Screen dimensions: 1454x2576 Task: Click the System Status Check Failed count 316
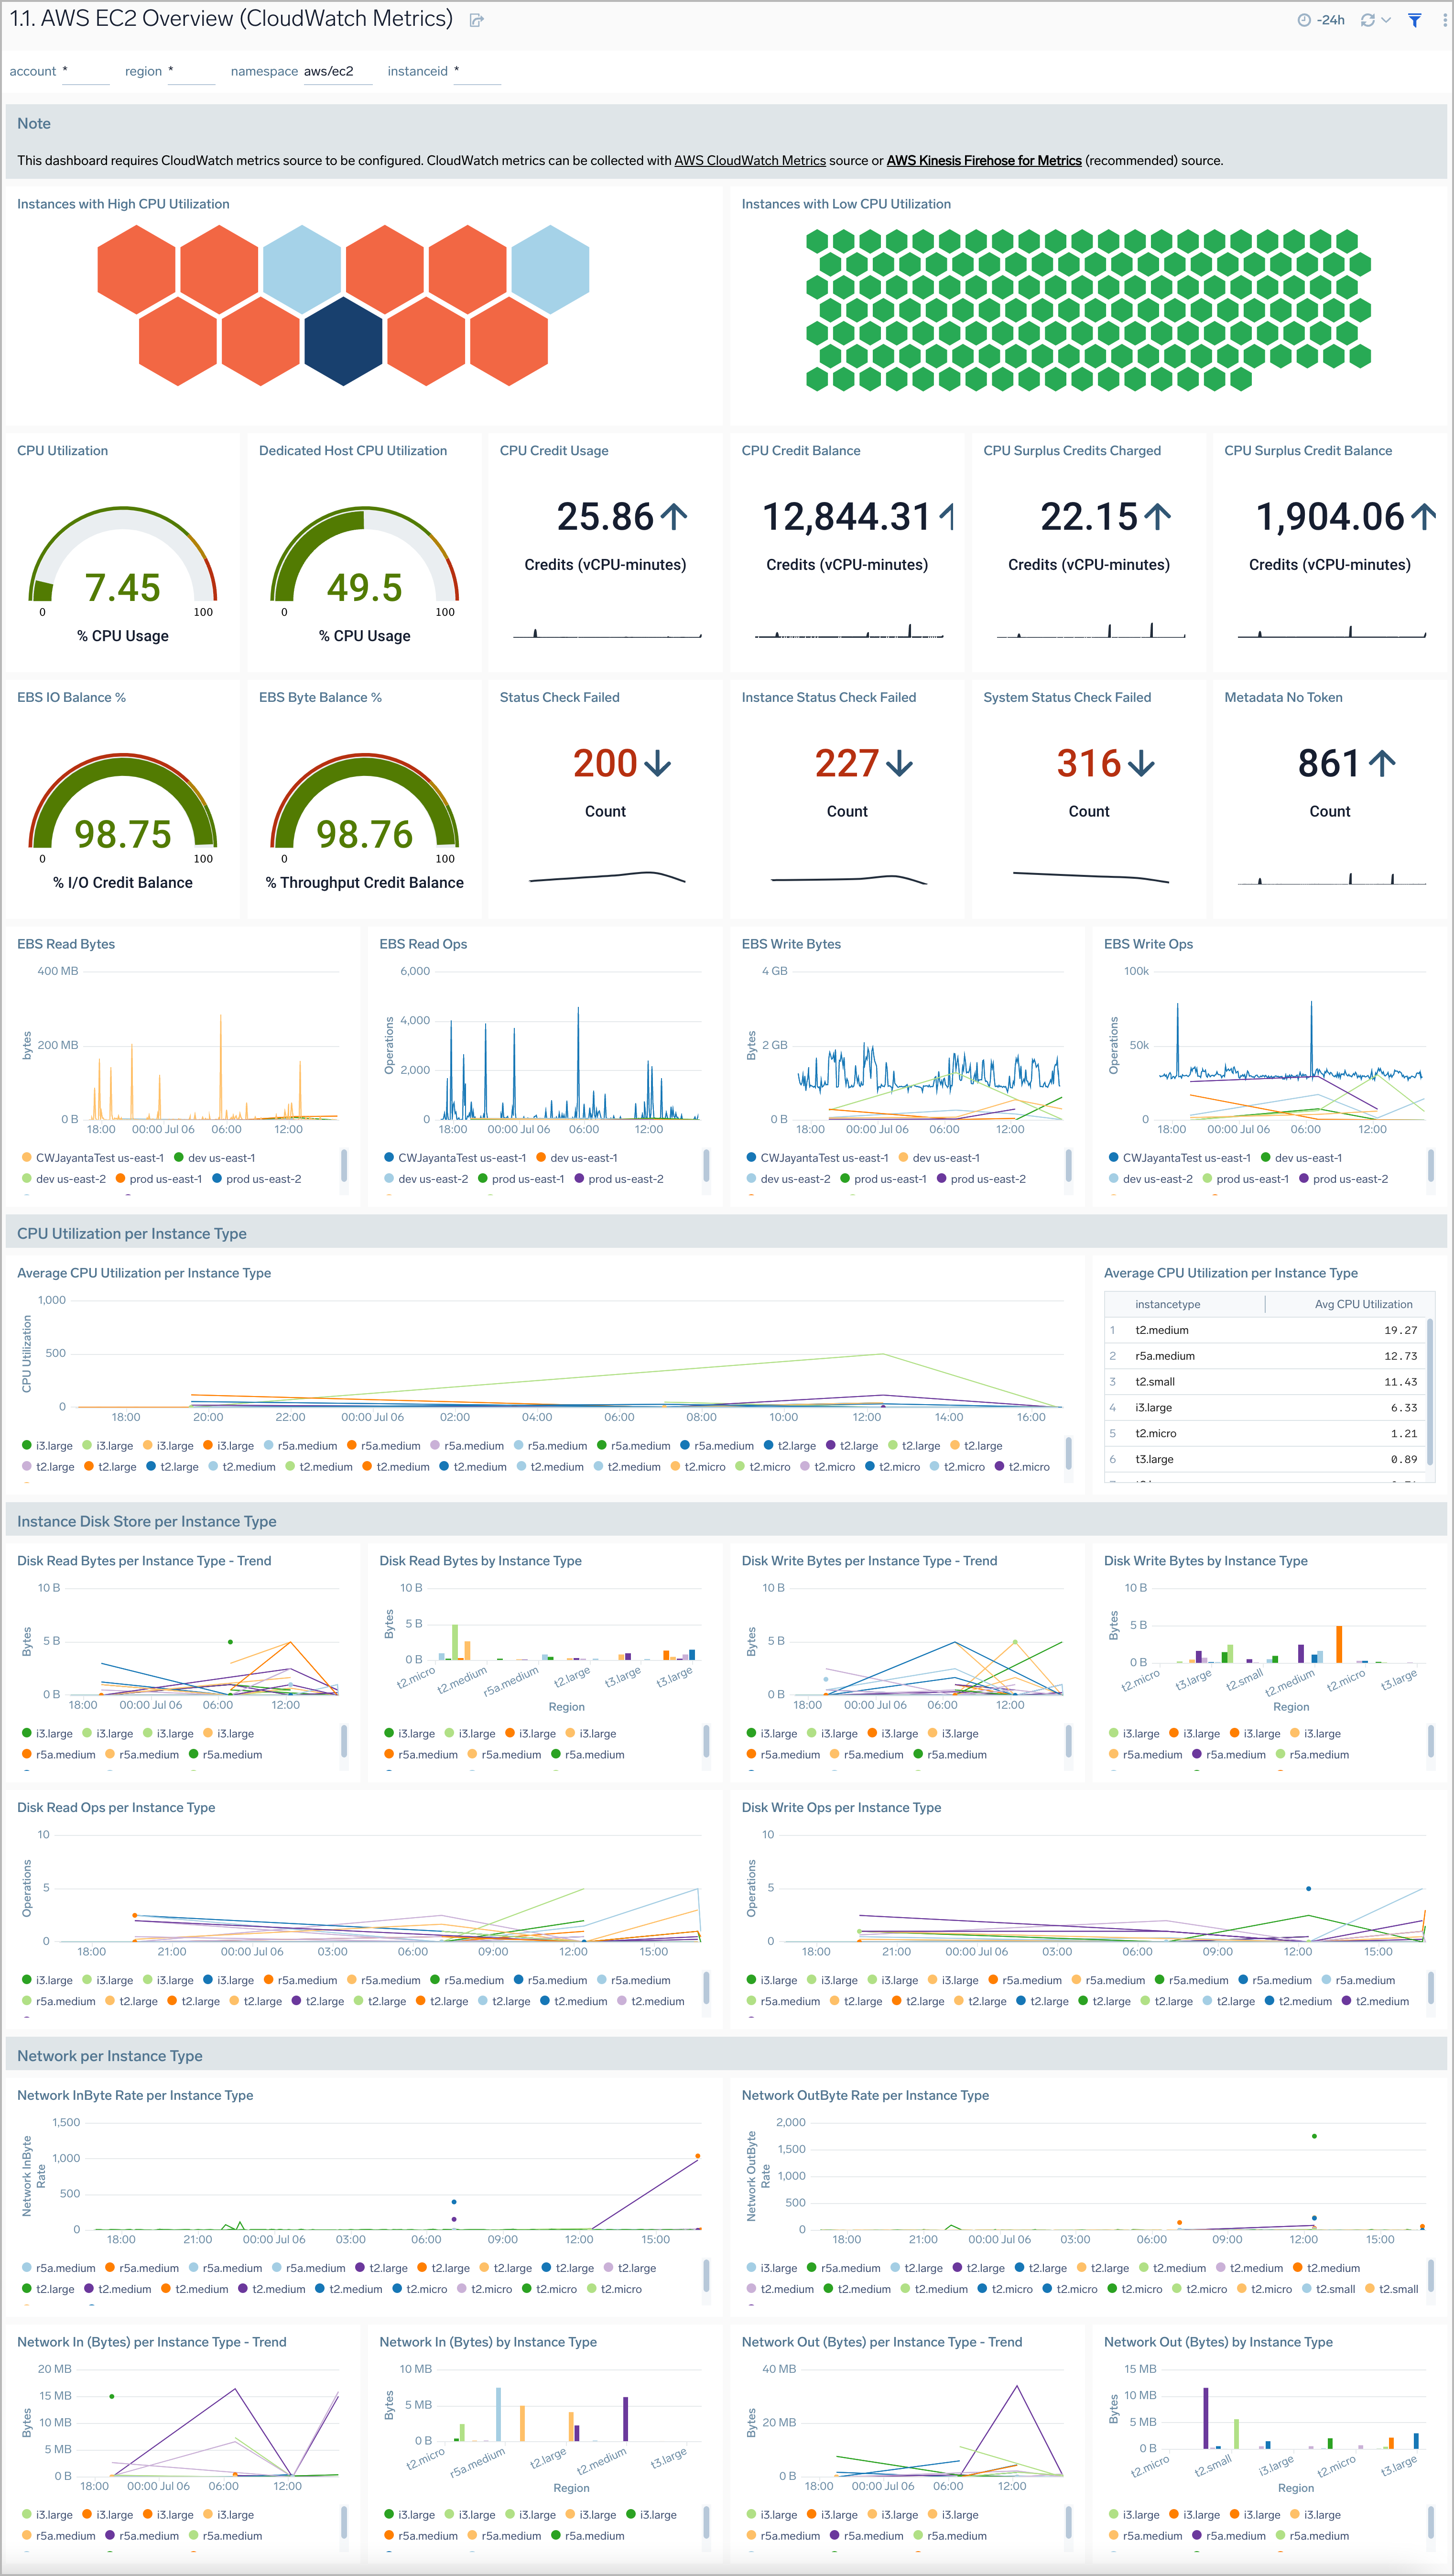1089,764
